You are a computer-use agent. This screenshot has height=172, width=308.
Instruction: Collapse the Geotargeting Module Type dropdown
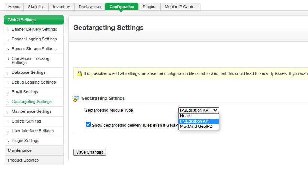[198, 110]
